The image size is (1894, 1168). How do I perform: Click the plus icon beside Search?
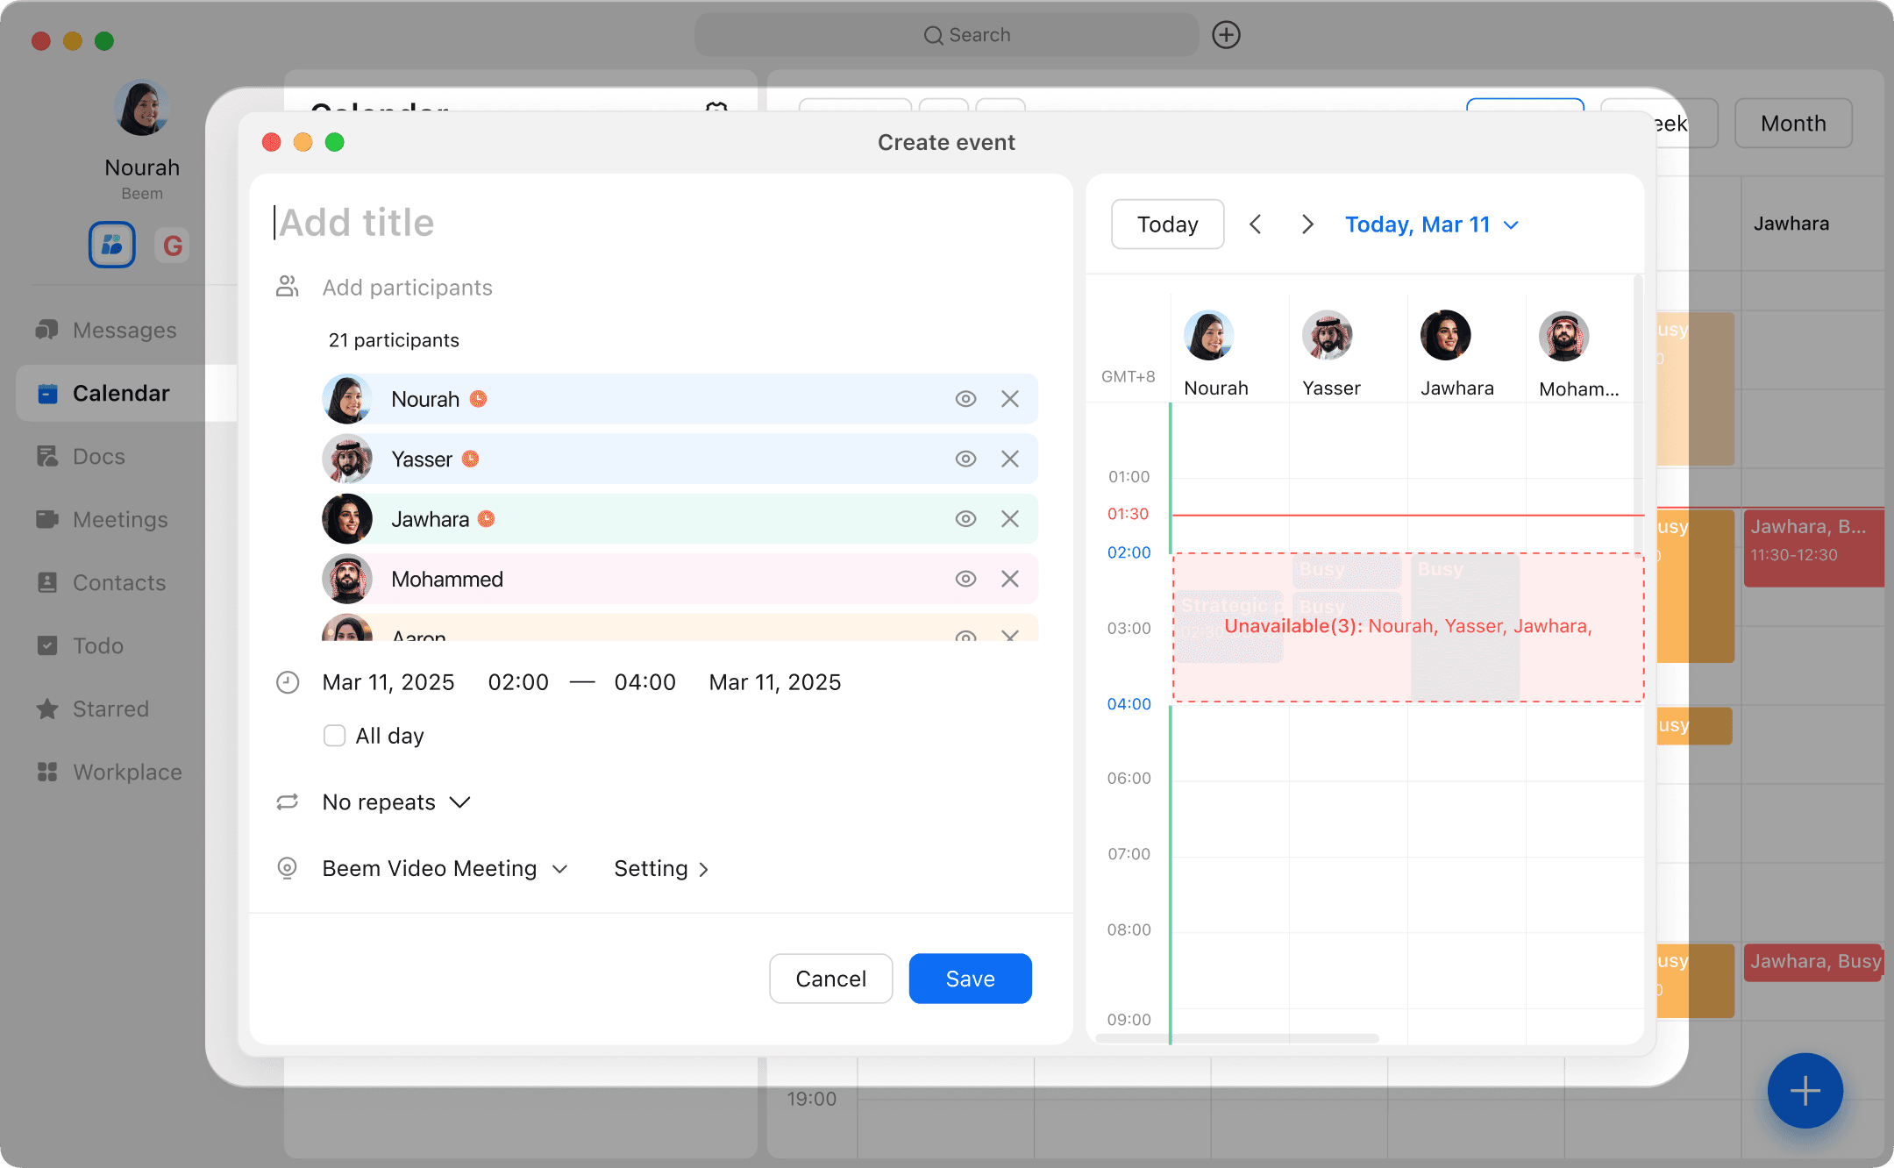(1226, 35)
